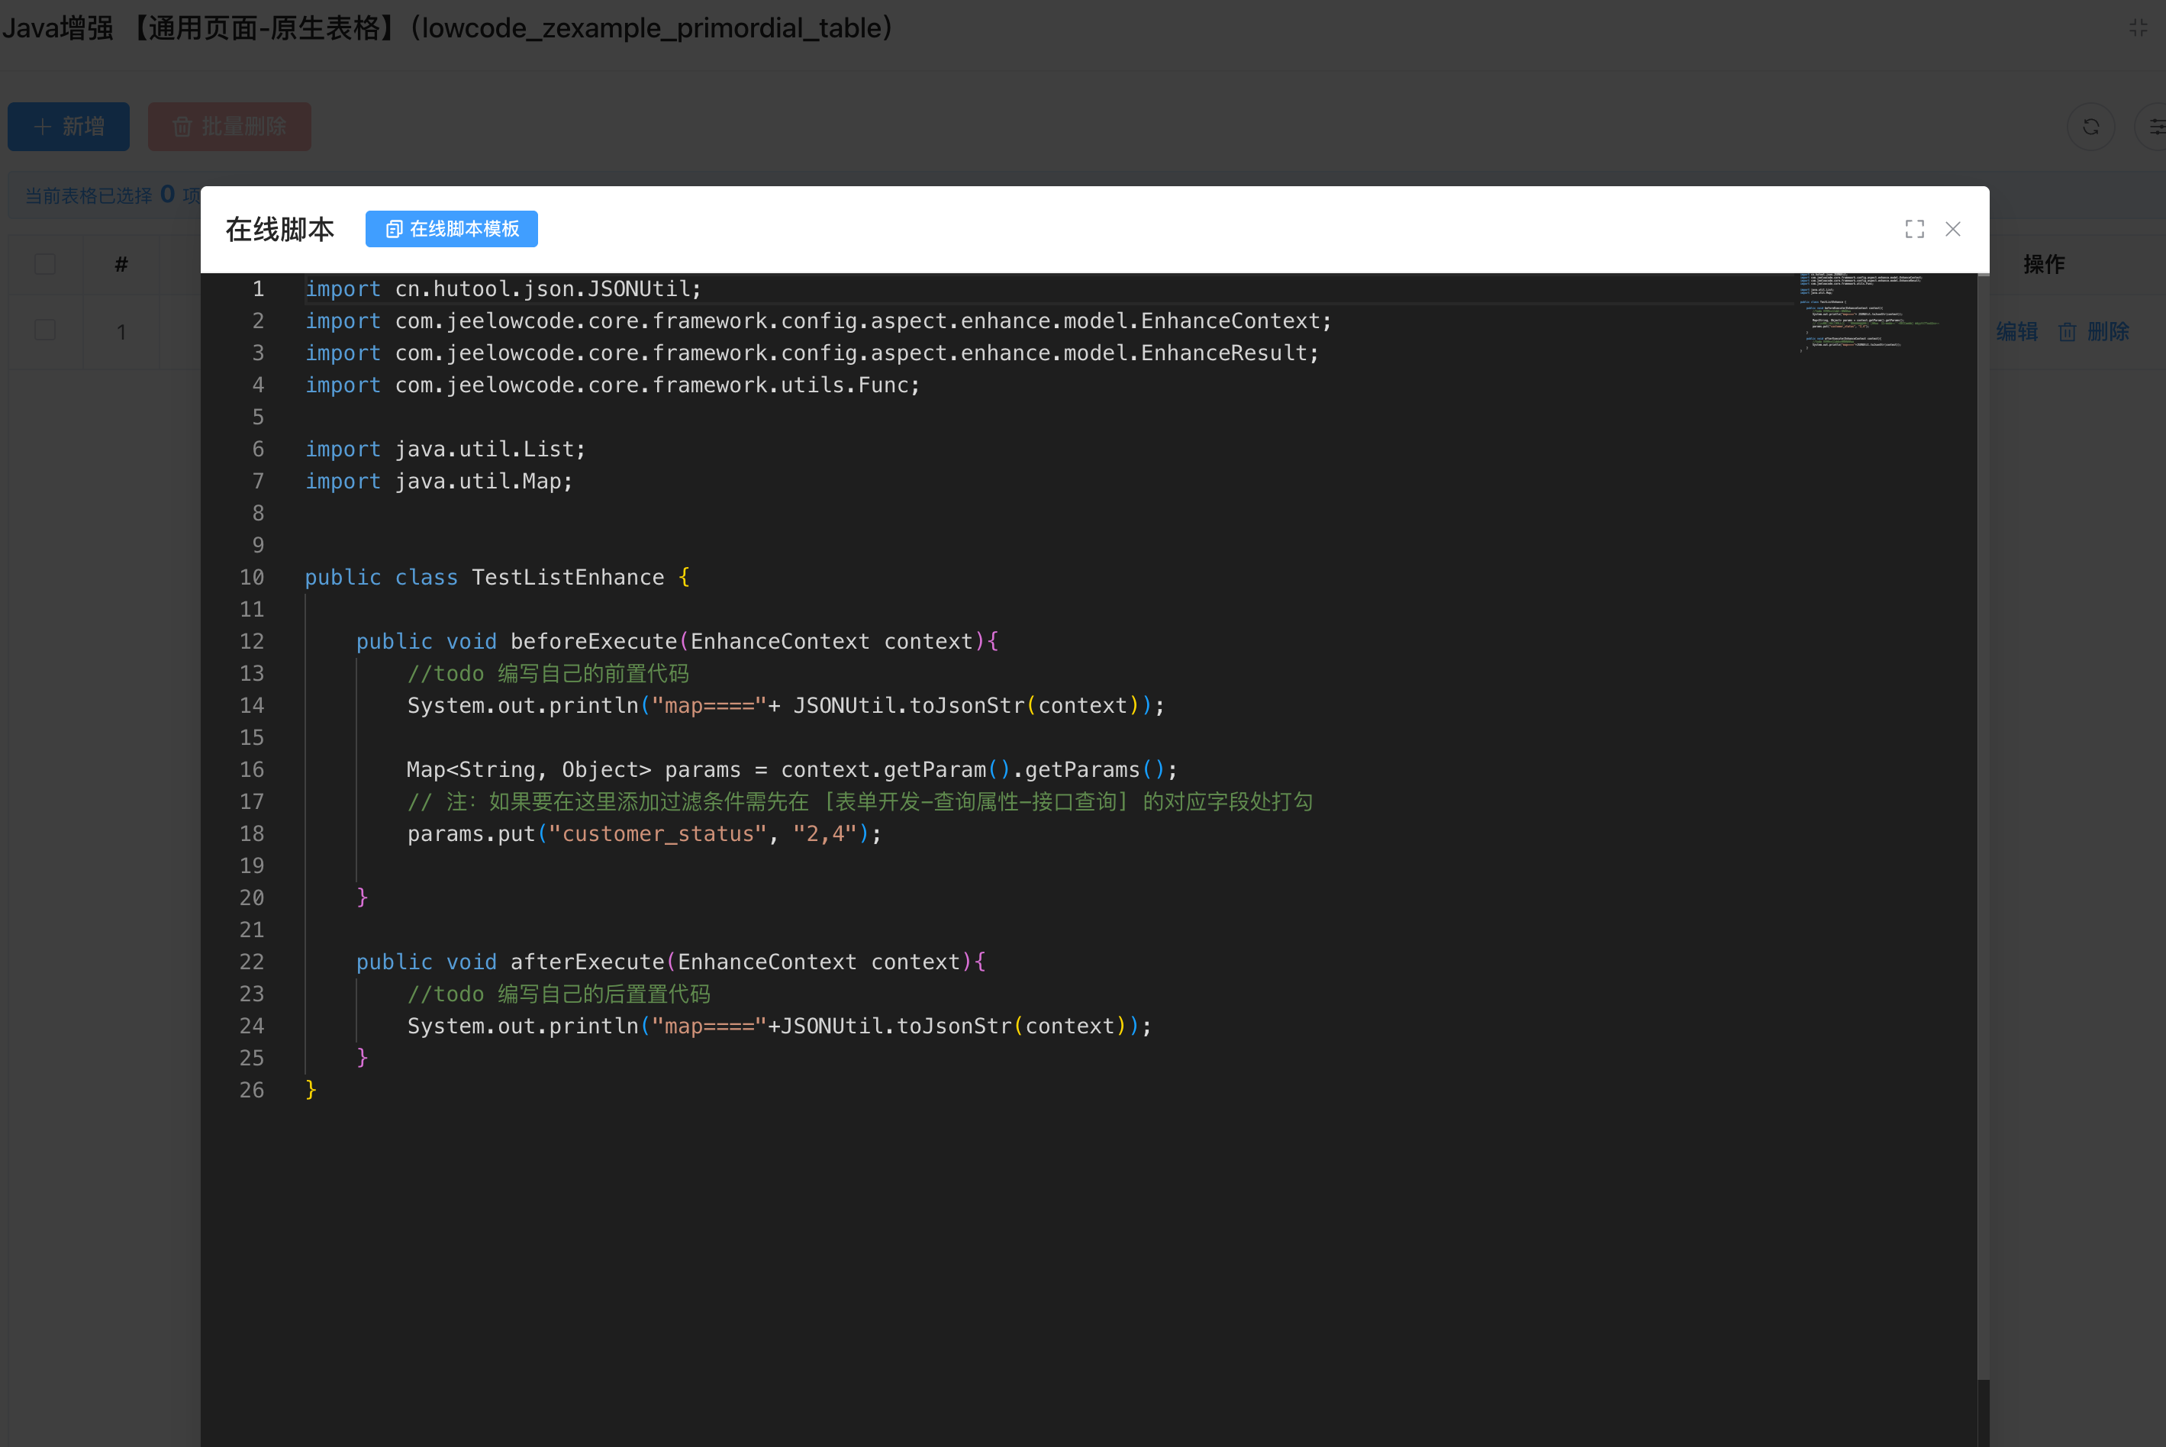Click on 'beforeExecute' method name
2166x1447 pixels.
(594, 641)
